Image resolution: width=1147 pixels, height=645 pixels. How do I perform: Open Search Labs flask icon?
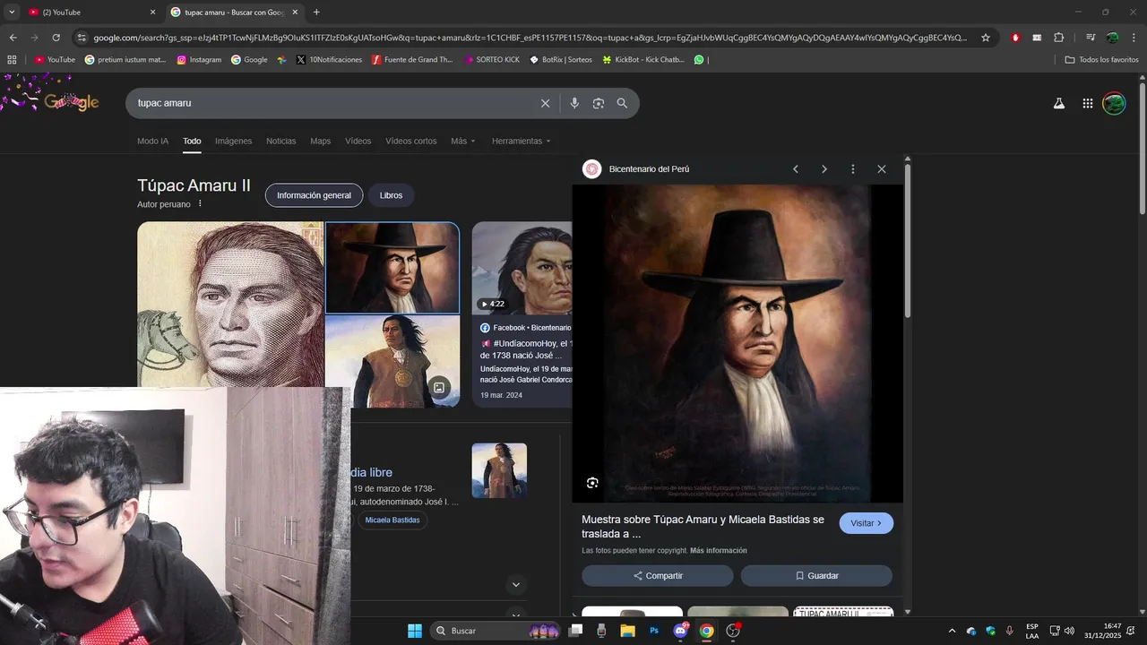[x=1058, y=103]
